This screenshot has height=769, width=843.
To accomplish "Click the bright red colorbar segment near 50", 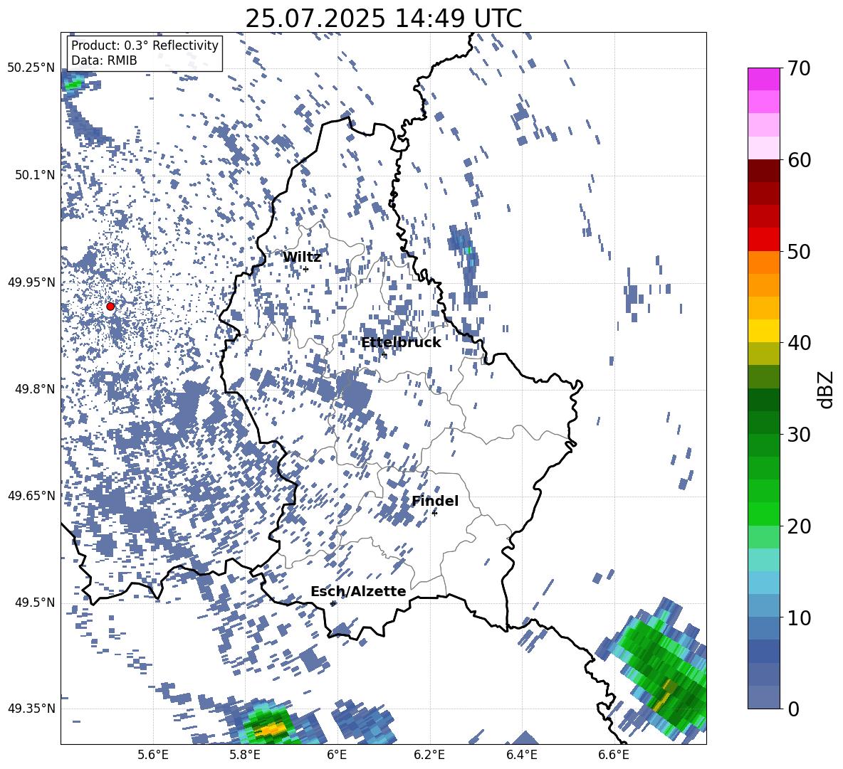I will (x=763, y=240).
